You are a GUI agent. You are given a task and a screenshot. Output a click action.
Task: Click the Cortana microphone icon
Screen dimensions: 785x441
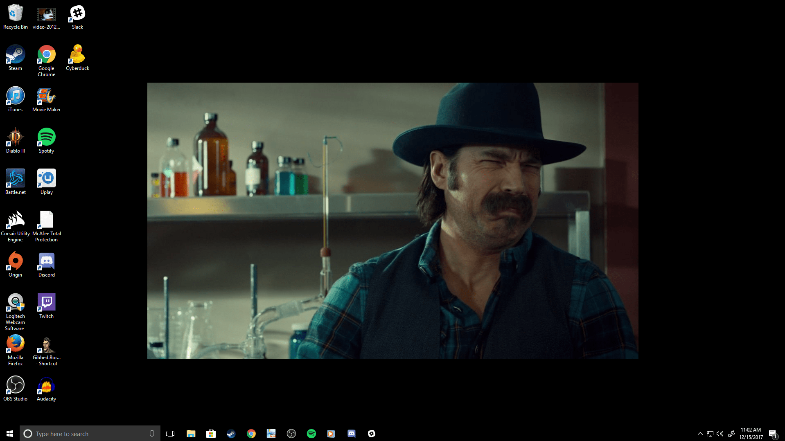(152, 434)
